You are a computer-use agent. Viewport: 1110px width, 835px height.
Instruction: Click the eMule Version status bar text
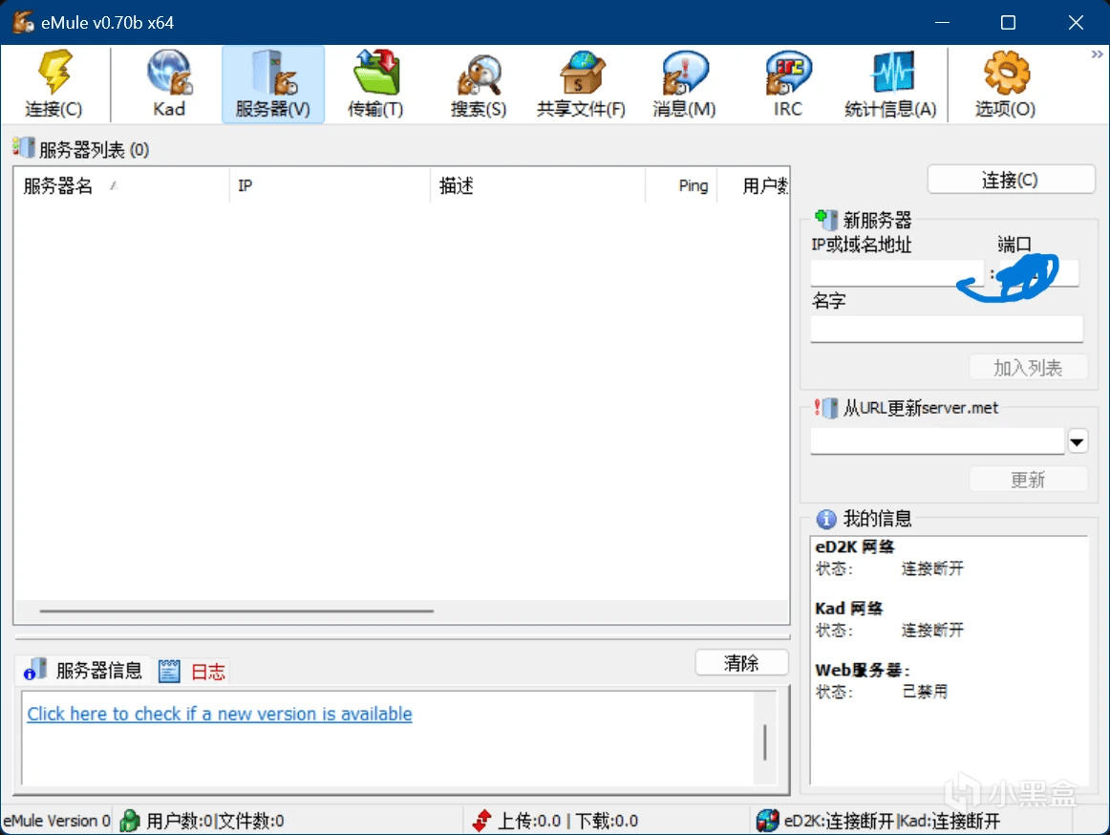click(x=56, y=821)
